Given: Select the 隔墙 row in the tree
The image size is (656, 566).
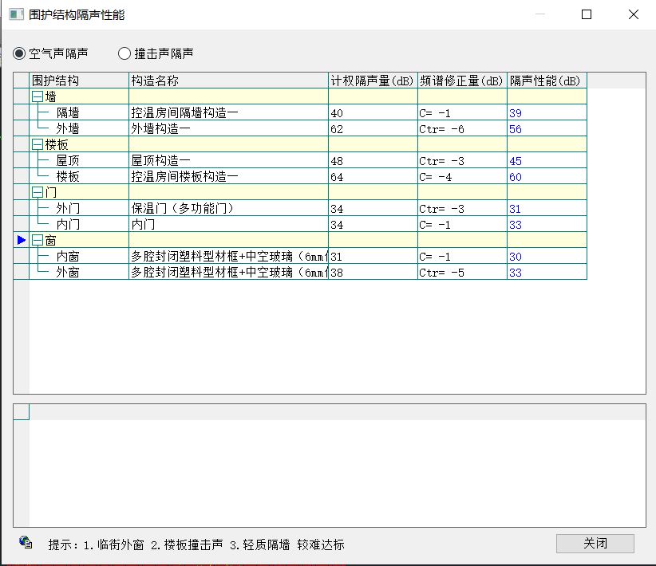Looking at the screenshot, I should 68,113.
